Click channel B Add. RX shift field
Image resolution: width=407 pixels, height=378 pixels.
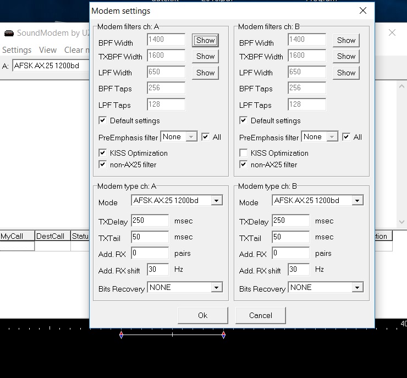[299, 270]
